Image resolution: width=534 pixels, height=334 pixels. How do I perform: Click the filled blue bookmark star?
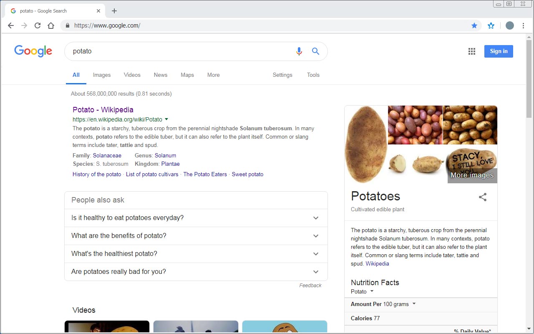[474, 25]
